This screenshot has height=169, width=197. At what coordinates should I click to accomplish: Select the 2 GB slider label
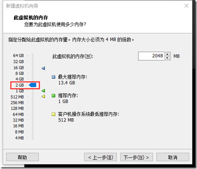[20, 85]
